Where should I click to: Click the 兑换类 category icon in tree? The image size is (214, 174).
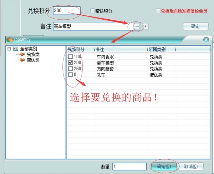pos(22,55)
